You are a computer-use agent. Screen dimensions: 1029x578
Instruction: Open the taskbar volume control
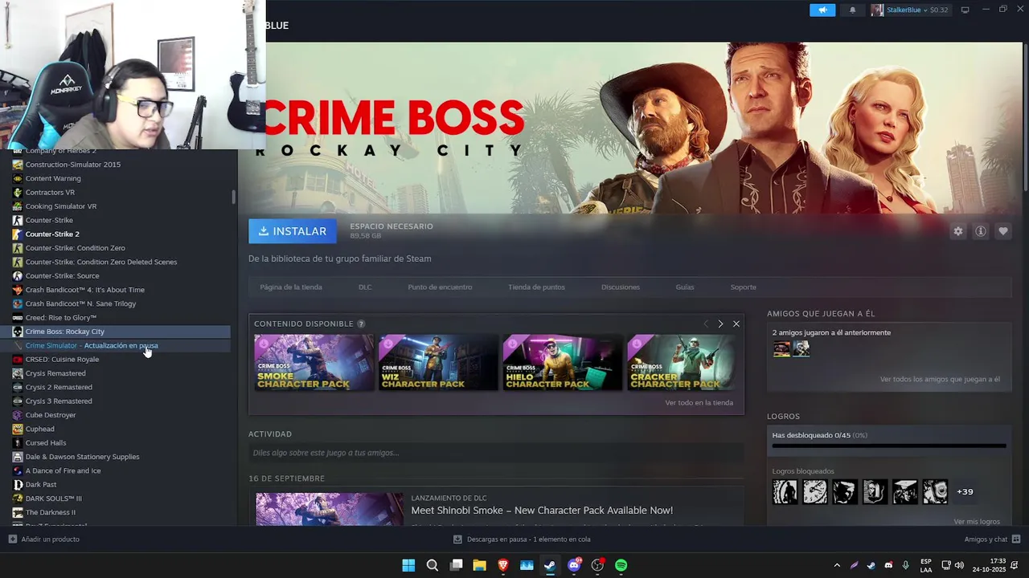[959, 565]
